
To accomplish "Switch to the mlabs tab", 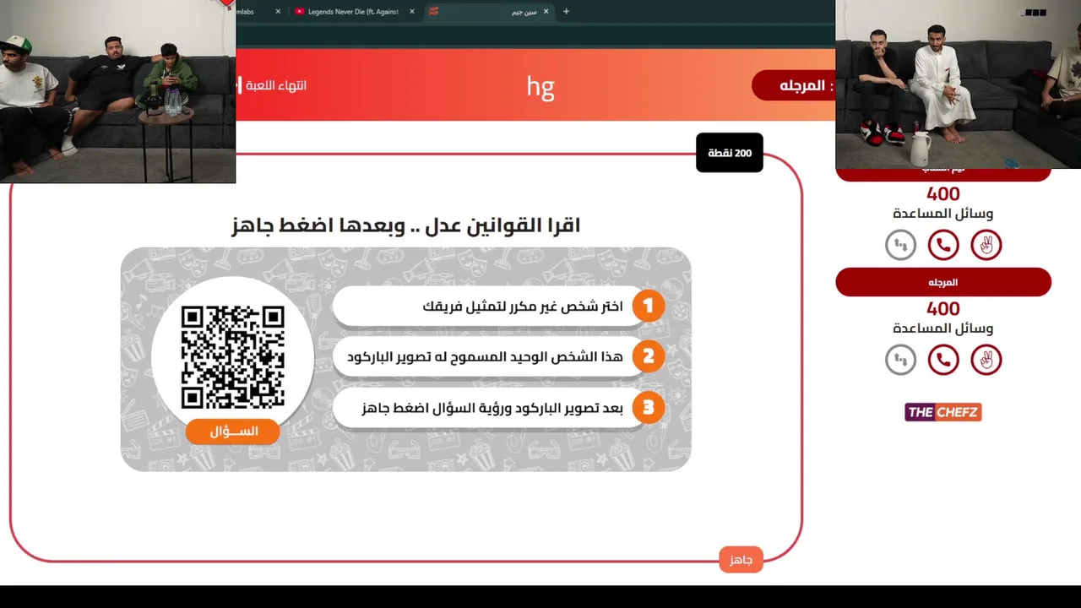I will [x=260, y=12].
